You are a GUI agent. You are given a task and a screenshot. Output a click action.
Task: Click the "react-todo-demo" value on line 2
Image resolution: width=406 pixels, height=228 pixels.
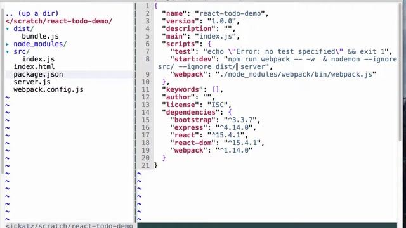230,13
